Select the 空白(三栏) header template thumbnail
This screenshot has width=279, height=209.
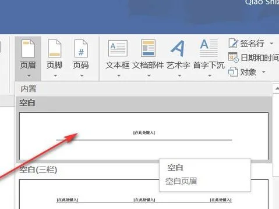pos(144,194)
